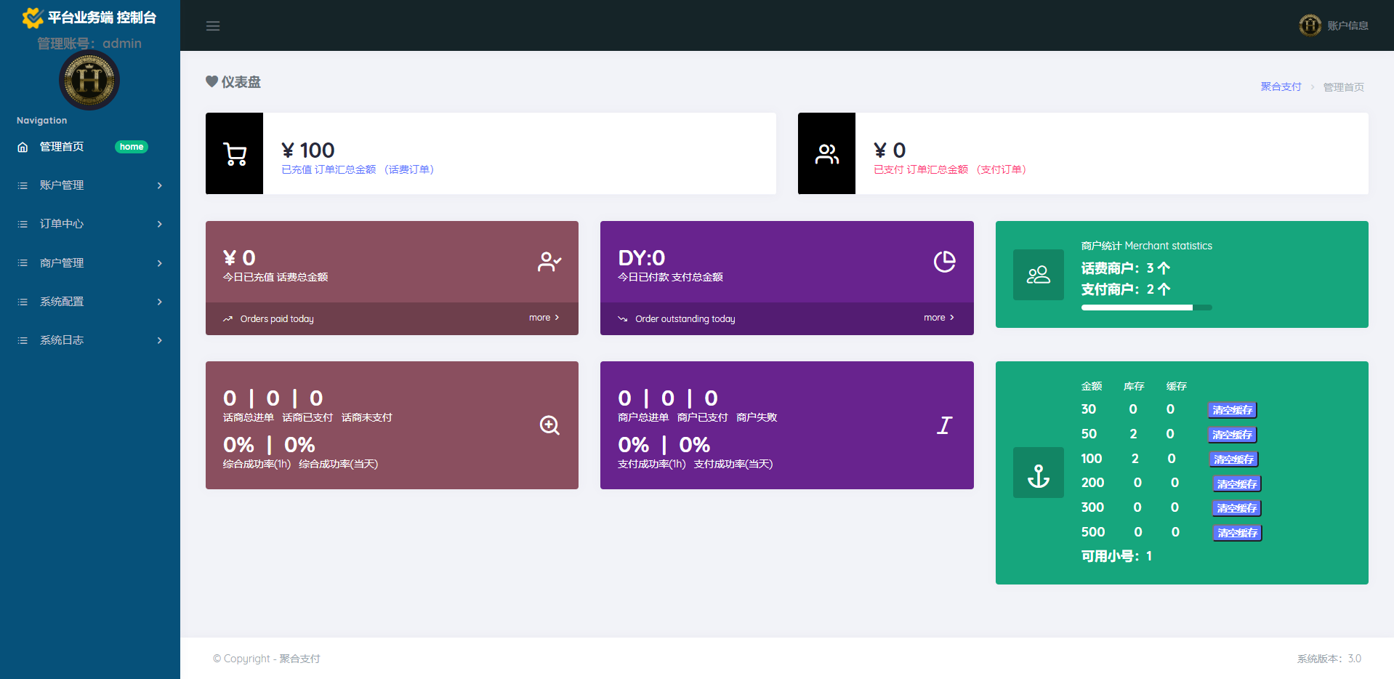Clear cache for the 500 amount row
The width and height of the screenshot is (1394, 679).
(1237, 533)
